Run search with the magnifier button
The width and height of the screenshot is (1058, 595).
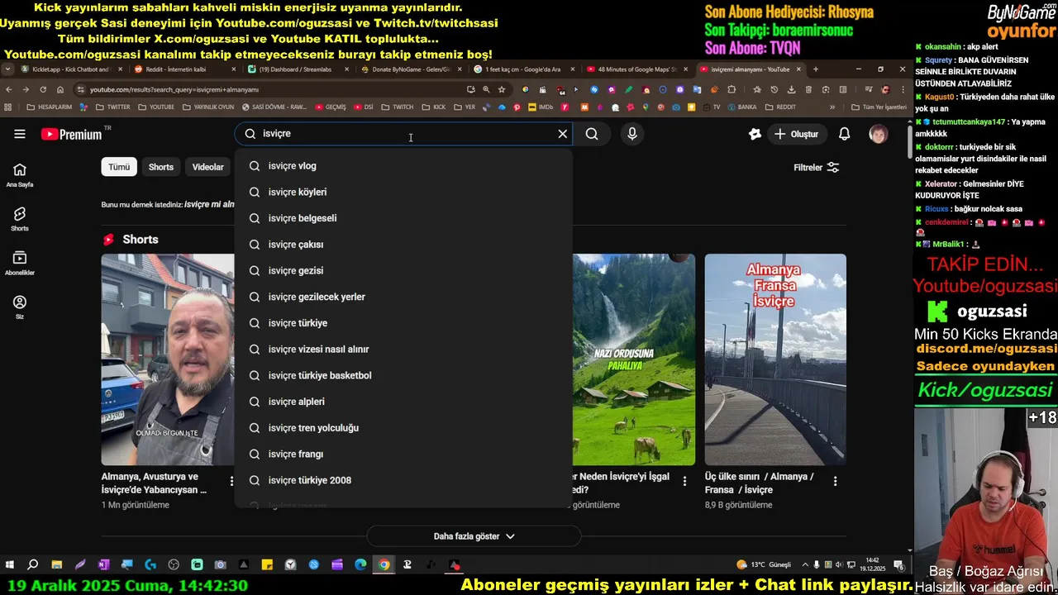[x=592, y=134]
